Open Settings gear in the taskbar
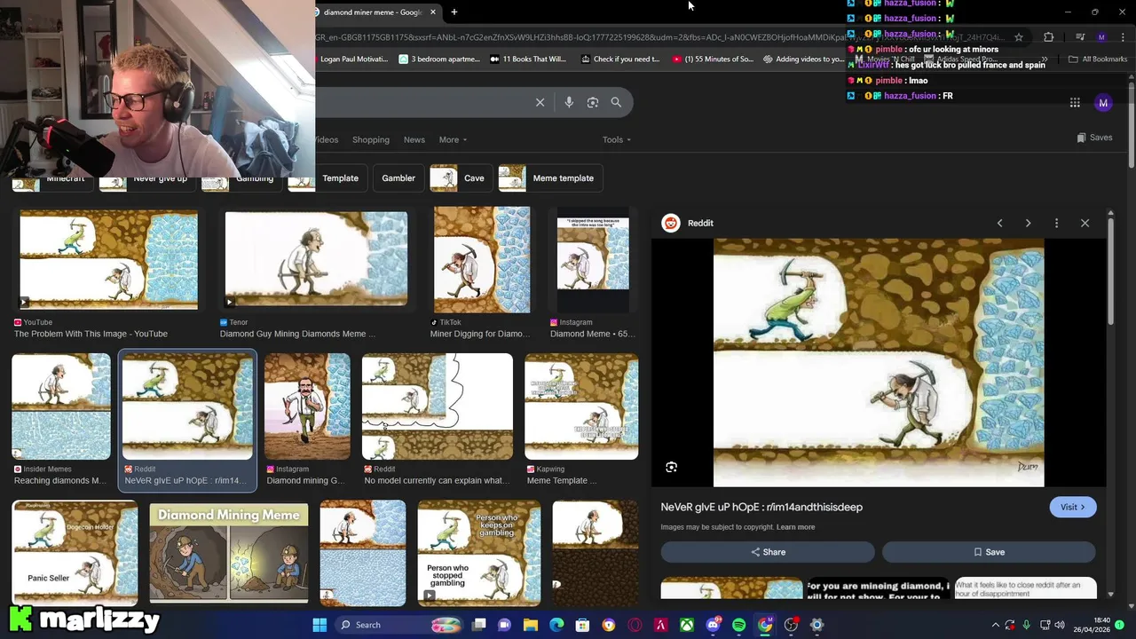The width and height of the screenshot is (1136, 639). [x=816, y=625]
